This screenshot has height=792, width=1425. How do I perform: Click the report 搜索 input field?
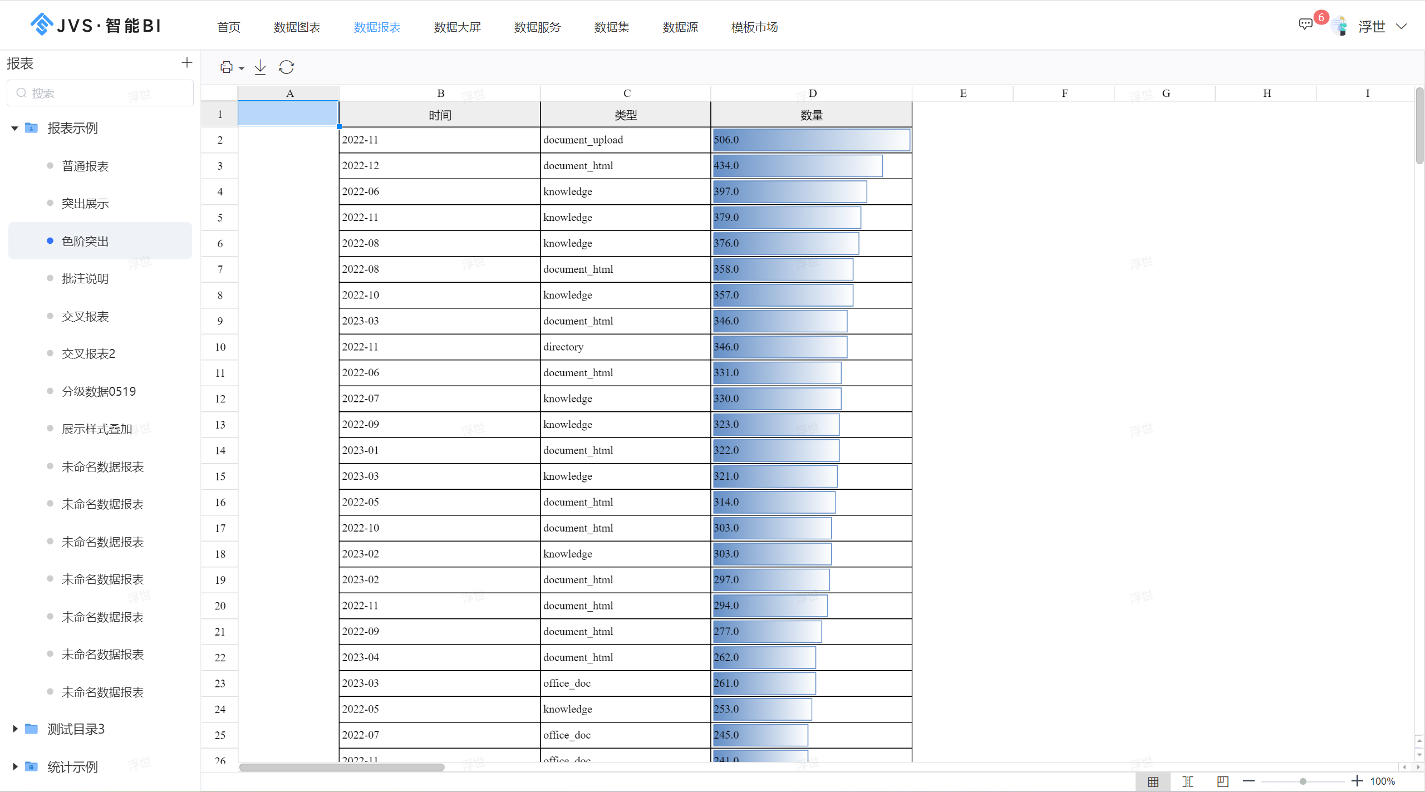click(100, 93)
